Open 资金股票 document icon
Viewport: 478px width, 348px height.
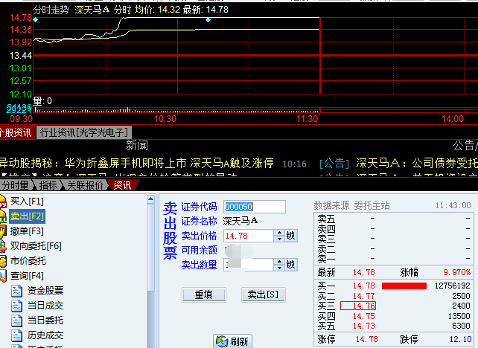17,291
